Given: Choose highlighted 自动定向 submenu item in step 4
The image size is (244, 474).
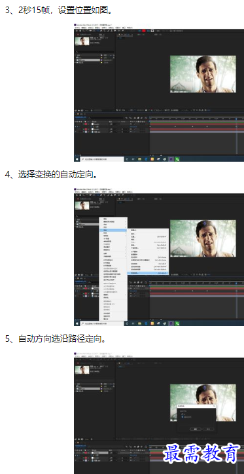Looking at the screenshot, I should [x=147, y=272].
